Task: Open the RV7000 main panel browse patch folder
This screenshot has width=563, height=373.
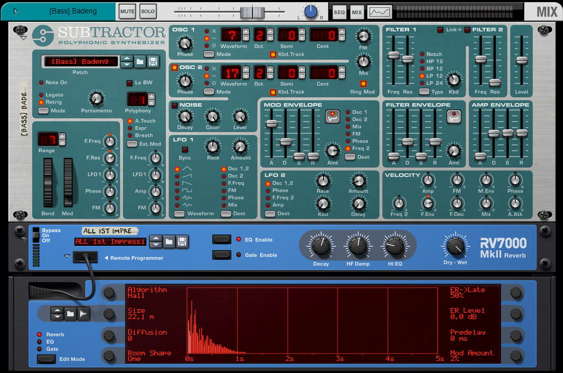Action: 169,241
